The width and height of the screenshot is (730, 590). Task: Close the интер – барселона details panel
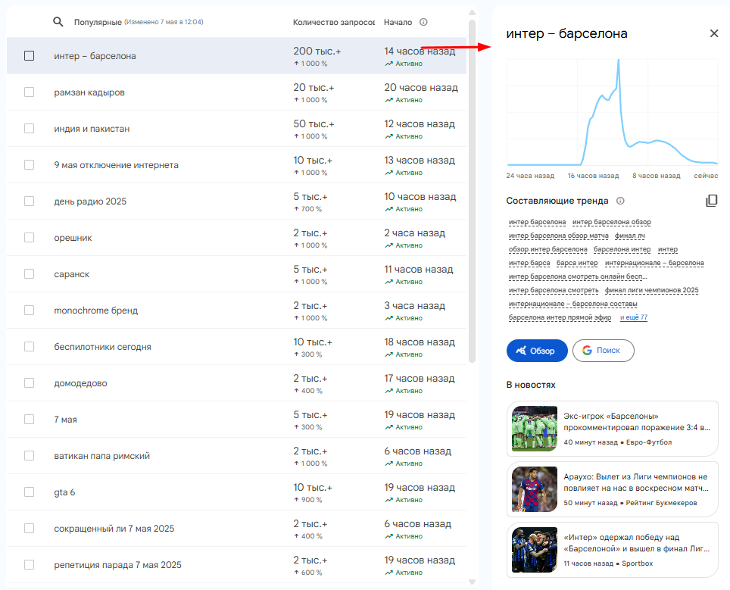click(713, 33)
